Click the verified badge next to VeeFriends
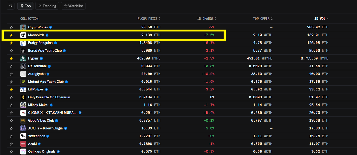357x155 pixels. click(48, 136)
